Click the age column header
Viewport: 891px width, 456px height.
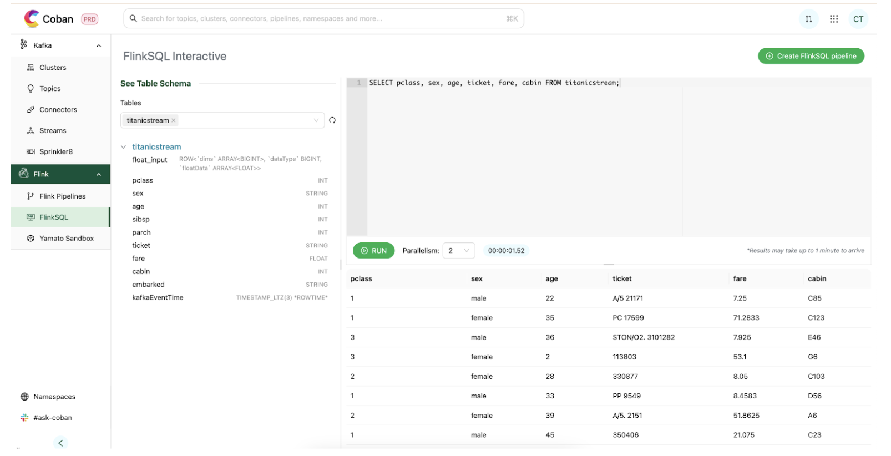(x=551, y=279)
